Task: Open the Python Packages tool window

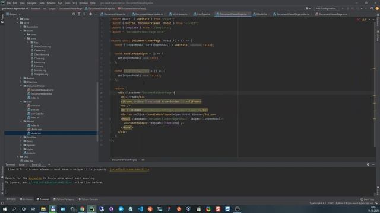Action: 64,199
